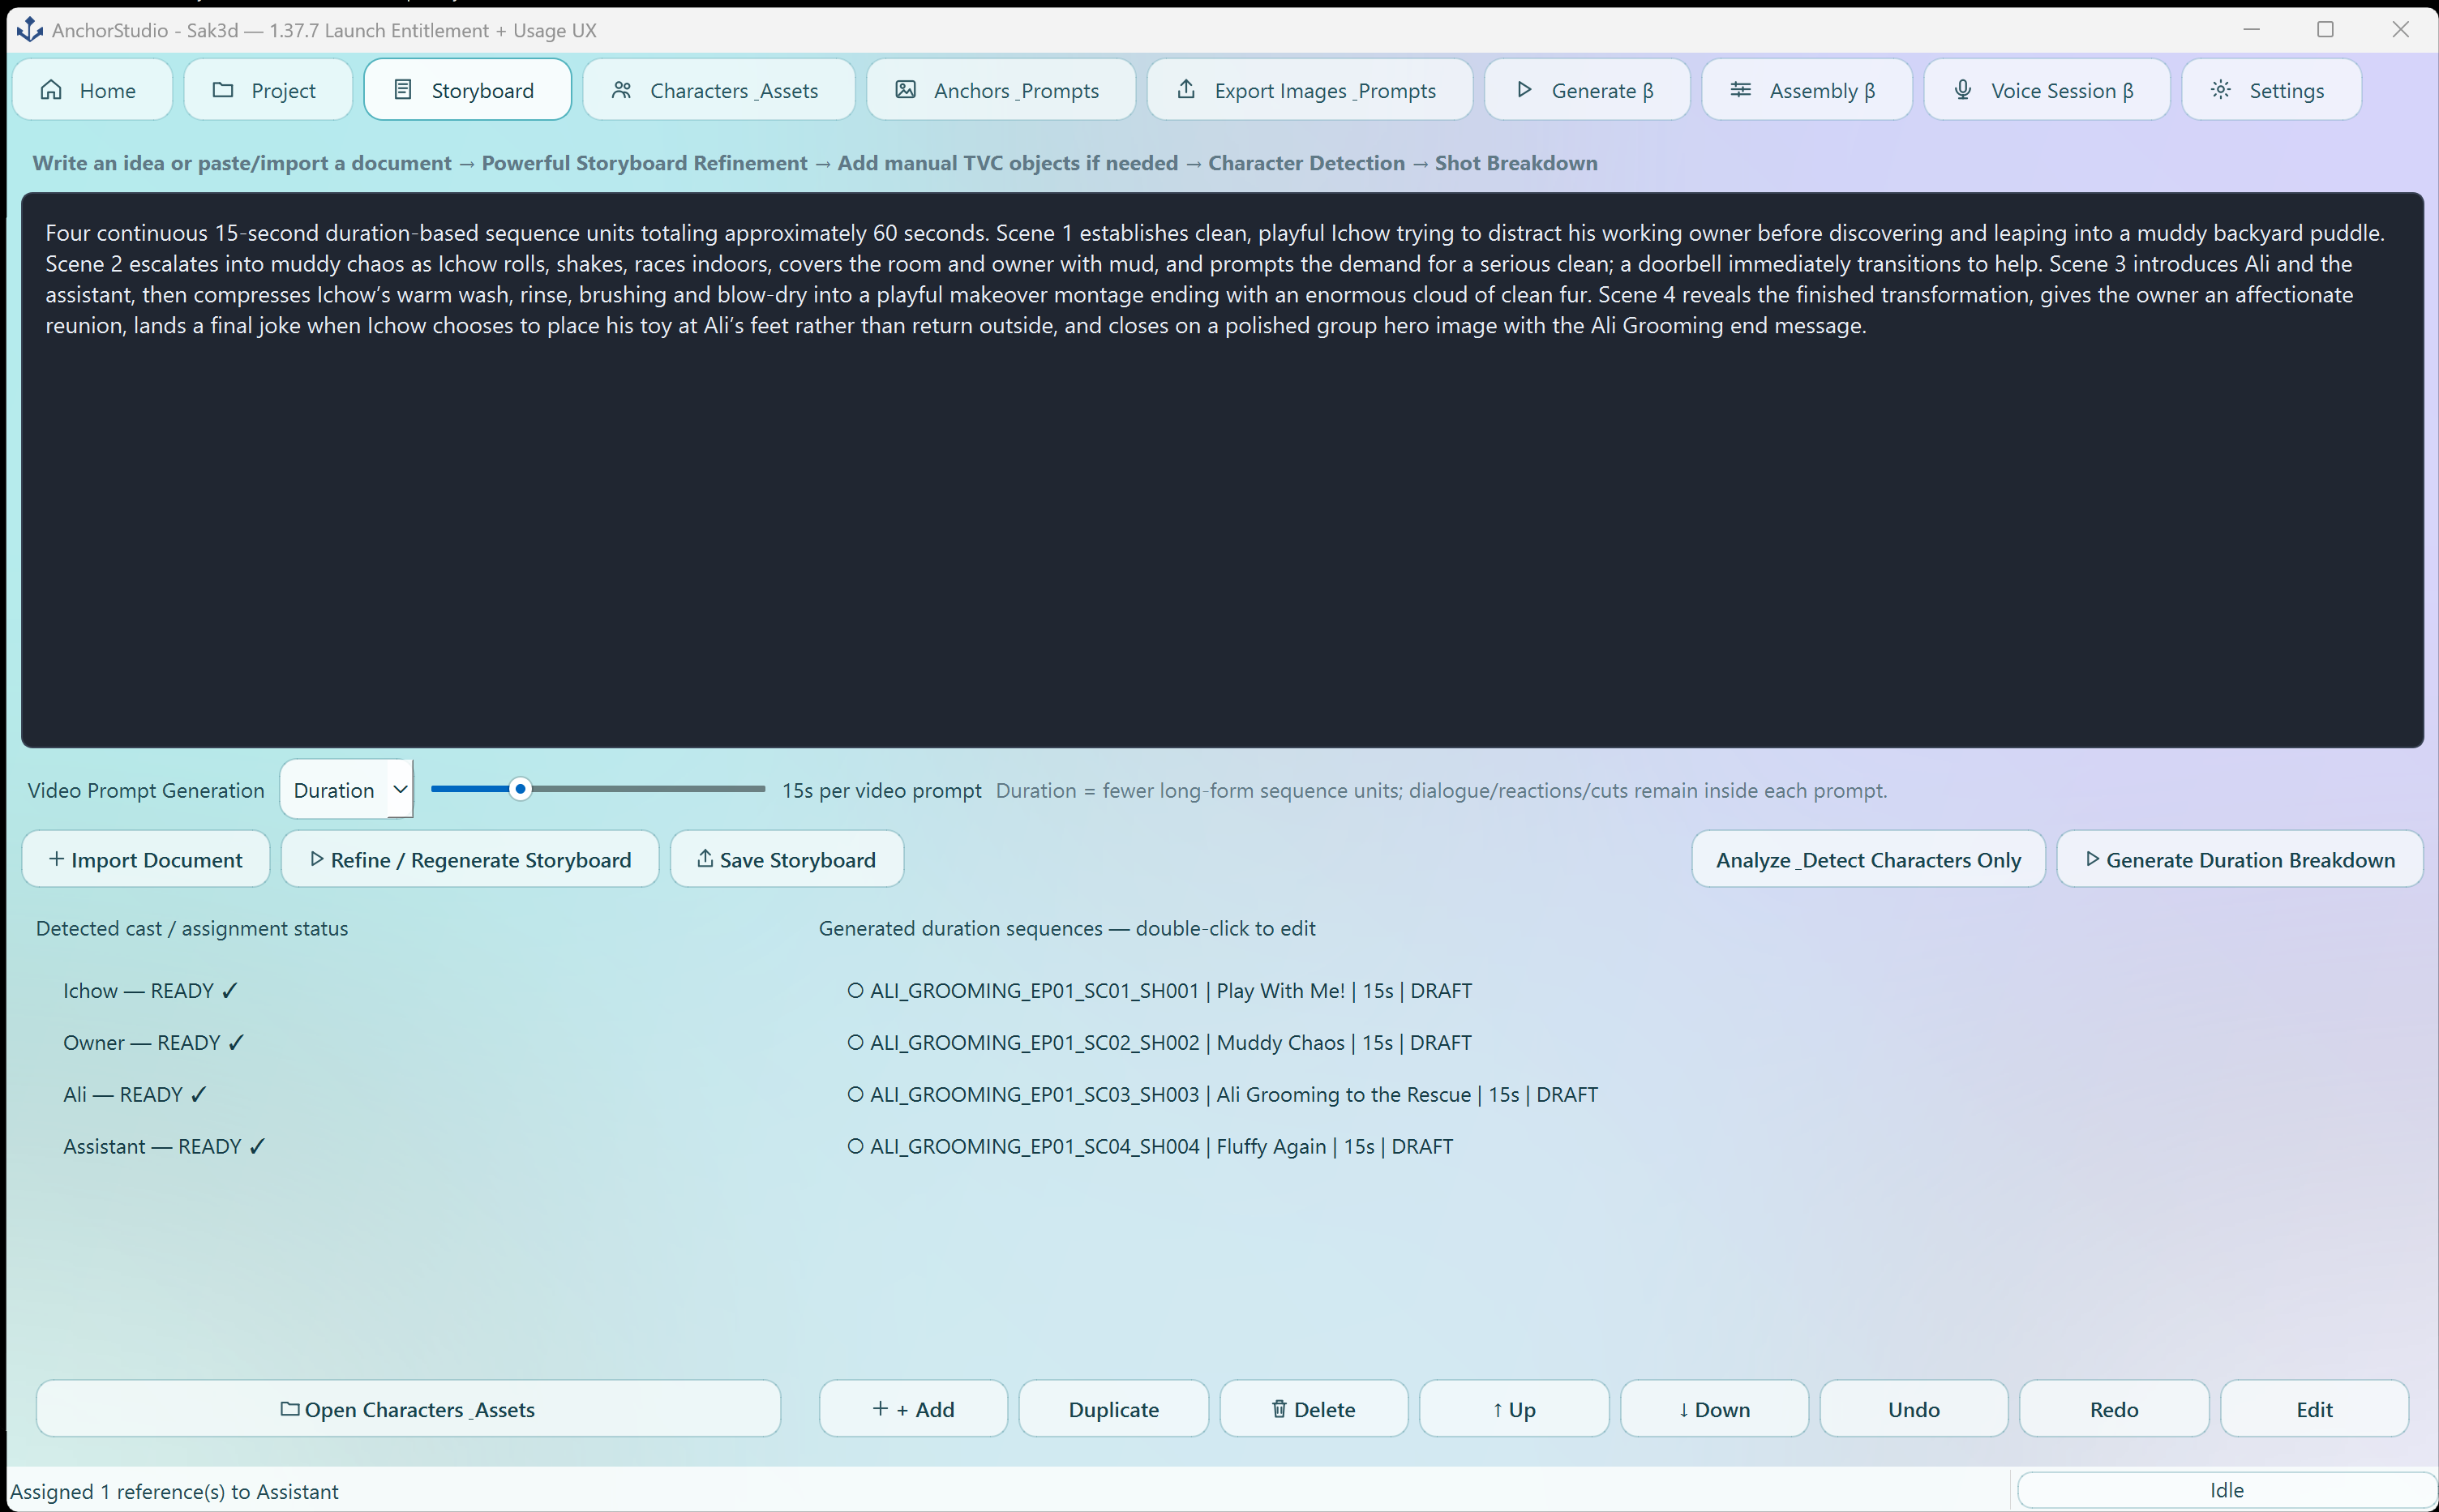Open the Duration mode dropdown

(x=346, y=790)
